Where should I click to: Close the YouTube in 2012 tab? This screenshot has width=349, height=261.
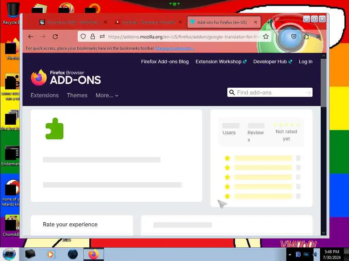click(x=106, y=22)
